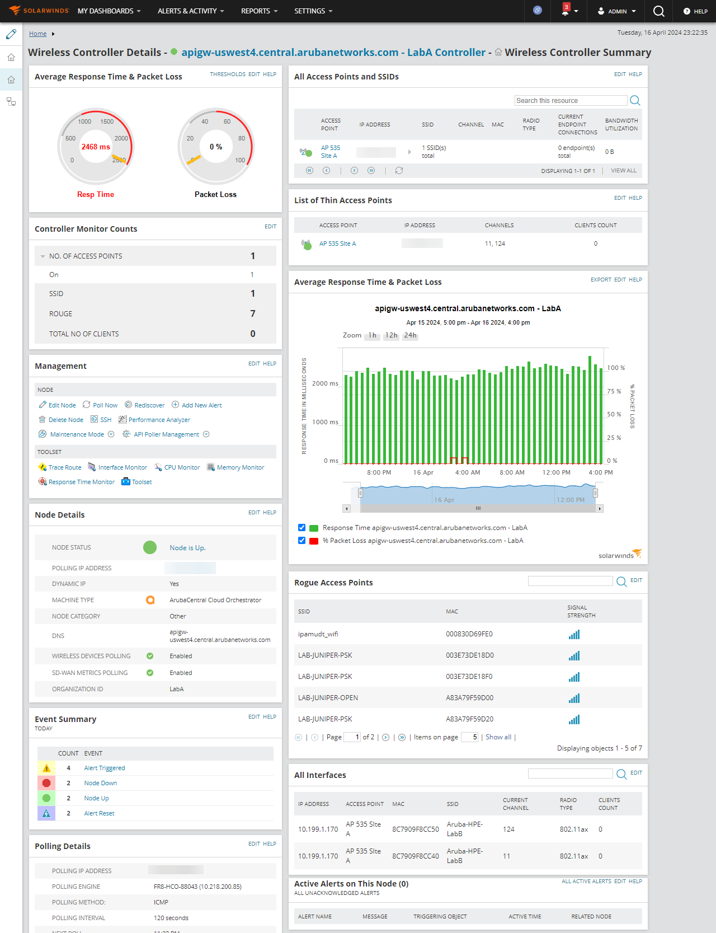Set chart zoom to 24h
This screenshot has height=933, width=716.
[410, 335]
